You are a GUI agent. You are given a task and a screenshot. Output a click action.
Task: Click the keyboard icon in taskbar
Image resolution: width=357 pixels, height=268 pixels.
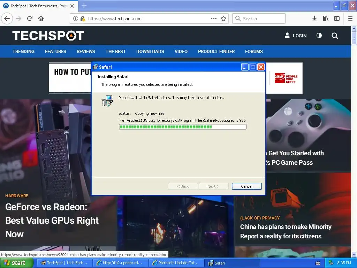tap(318, 263)
